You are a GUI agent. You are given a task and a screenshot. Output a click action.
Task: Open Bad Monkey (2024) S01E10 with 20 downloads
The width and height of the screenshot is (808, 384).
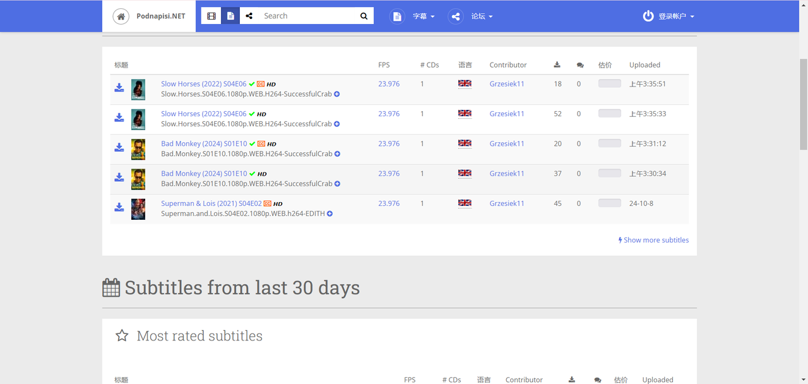click(x=204, y=143)
